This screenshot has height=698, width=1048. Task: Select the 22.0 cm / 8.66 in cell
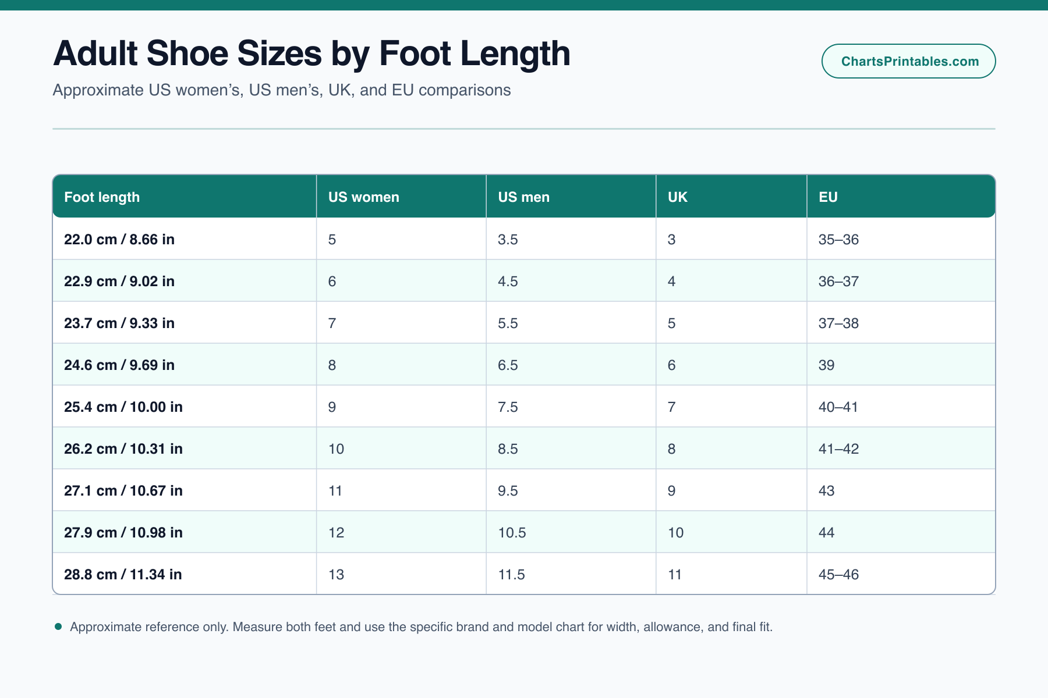[x=185, y=239]
